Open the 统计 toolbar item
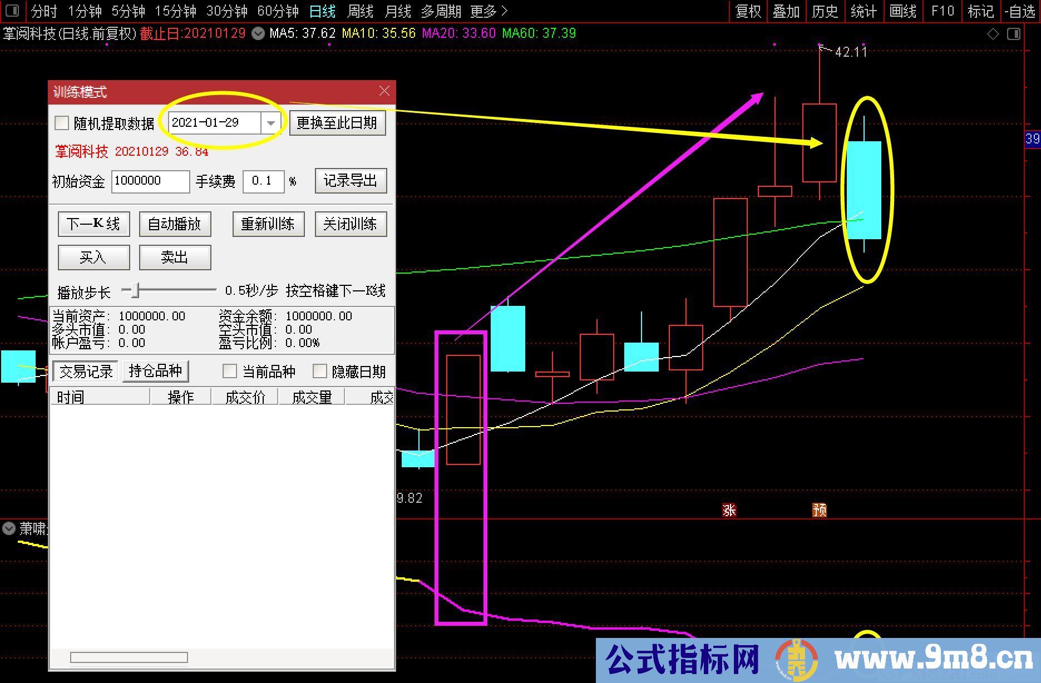This screenshot has width=1041, height=683. (864, 11)
